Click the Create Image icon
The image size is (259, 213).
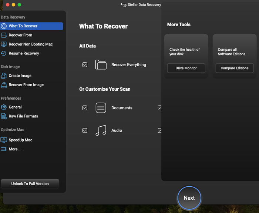click(4, 76)
